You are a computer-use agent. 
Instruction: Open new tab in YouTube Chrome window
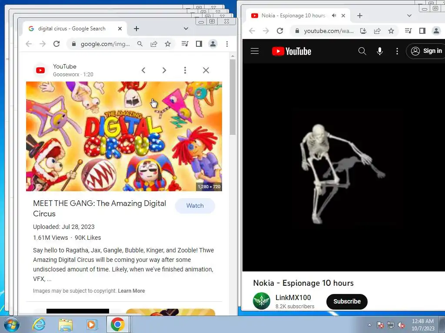coord(359,16)
